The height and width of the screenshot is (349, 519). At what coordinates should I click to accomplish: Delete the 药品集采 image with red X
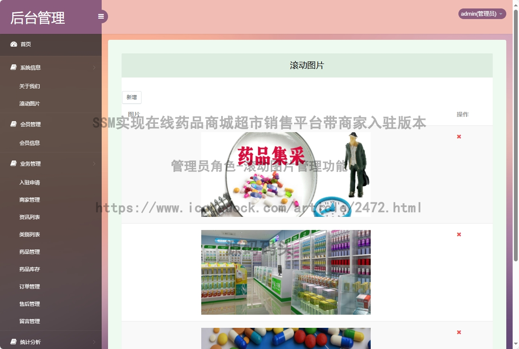tap(459, 136)
